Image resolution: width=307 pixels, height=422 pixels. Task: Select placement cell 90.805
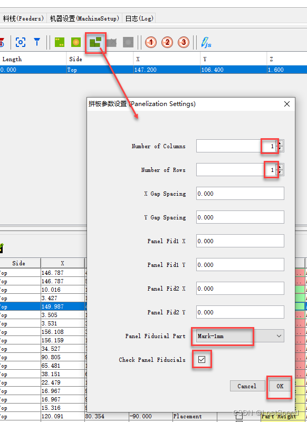pyautogui.click(x=62, y=357)
